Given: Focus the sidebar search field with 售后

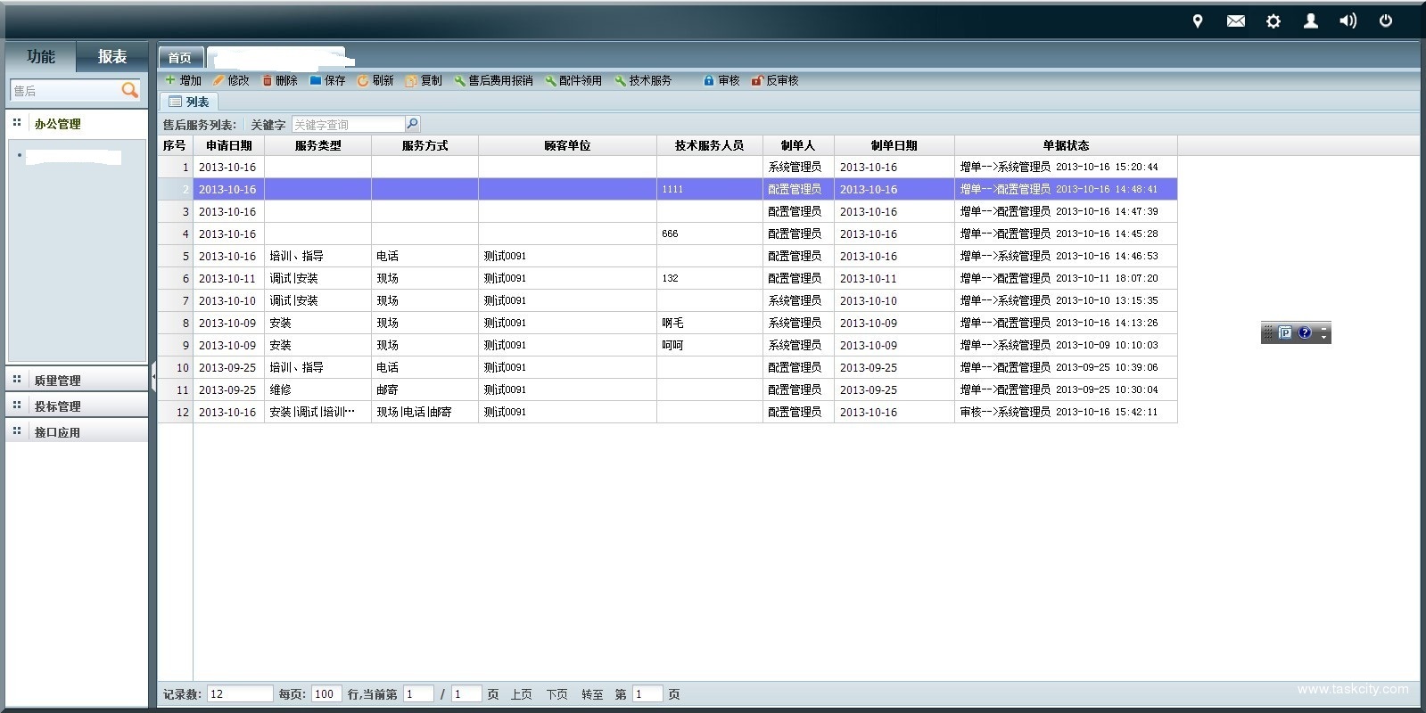Looking at the screenshot, I should (x=64, y=90).
